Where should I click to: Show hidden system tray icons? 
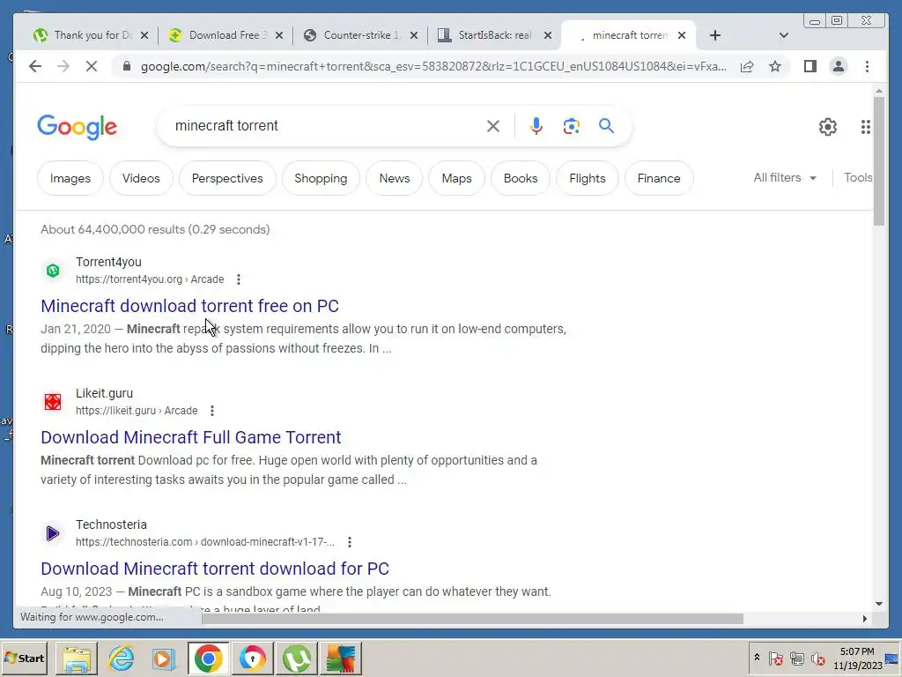point(757,658)
